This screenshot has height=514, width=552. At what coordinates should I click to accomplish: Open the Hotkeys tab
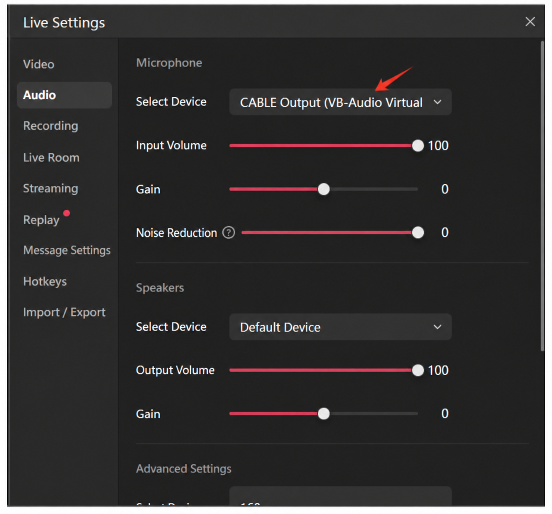coord(45,282)
